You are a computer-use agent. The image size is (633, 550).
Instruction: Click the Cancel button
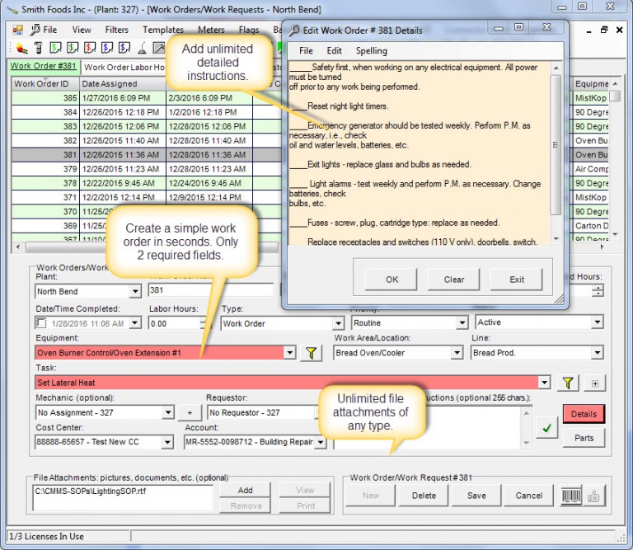[529, 496]
